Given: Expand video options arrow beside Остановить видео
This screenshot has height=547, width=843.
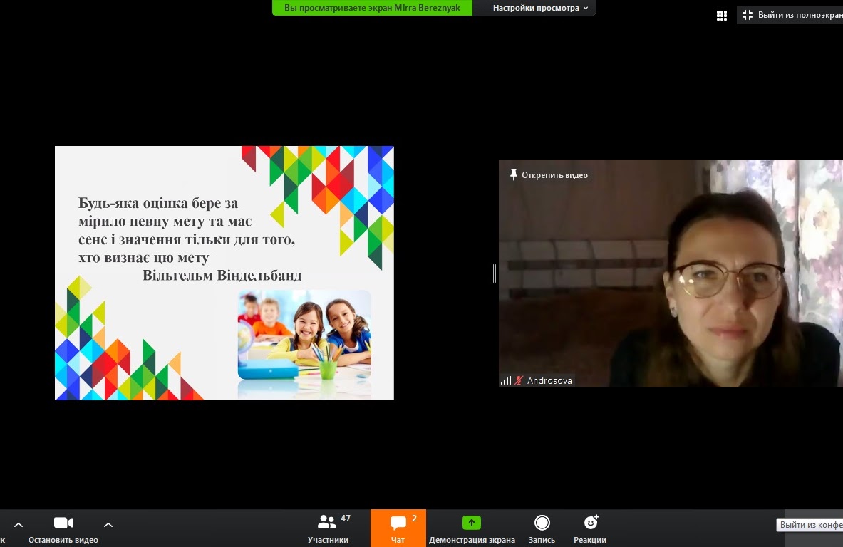Looking at the screenshot, I should point(108,525).
